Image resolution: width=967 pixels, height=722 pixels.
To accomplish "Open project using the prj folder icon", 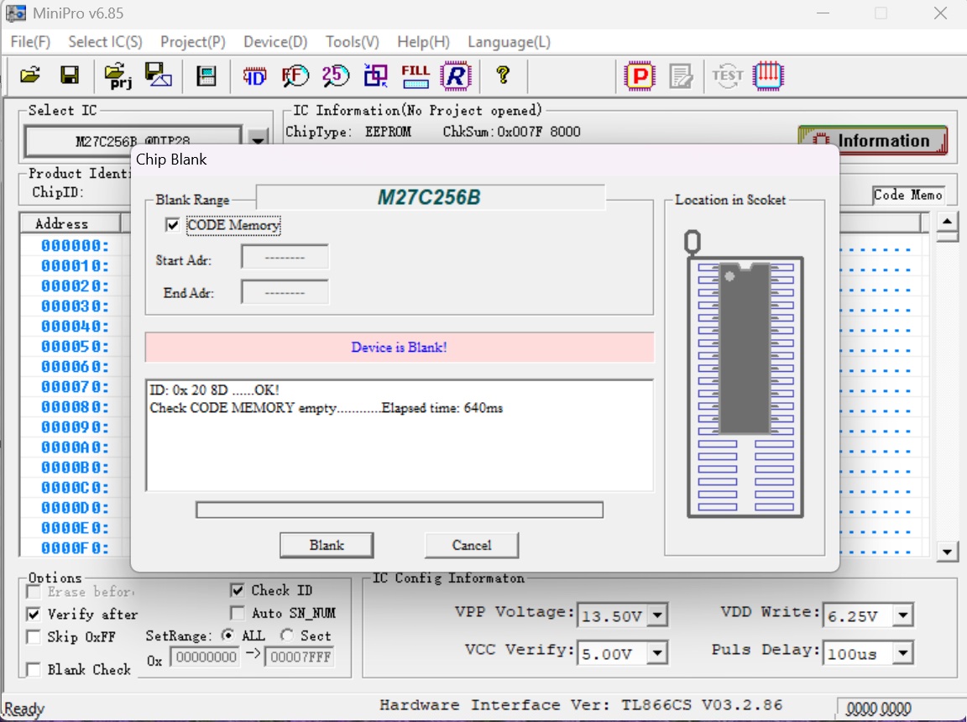I will tap(118, 76).
